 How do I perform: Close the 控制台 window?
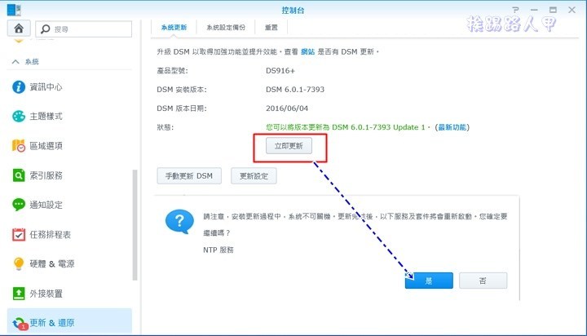(x=572, y=10)
